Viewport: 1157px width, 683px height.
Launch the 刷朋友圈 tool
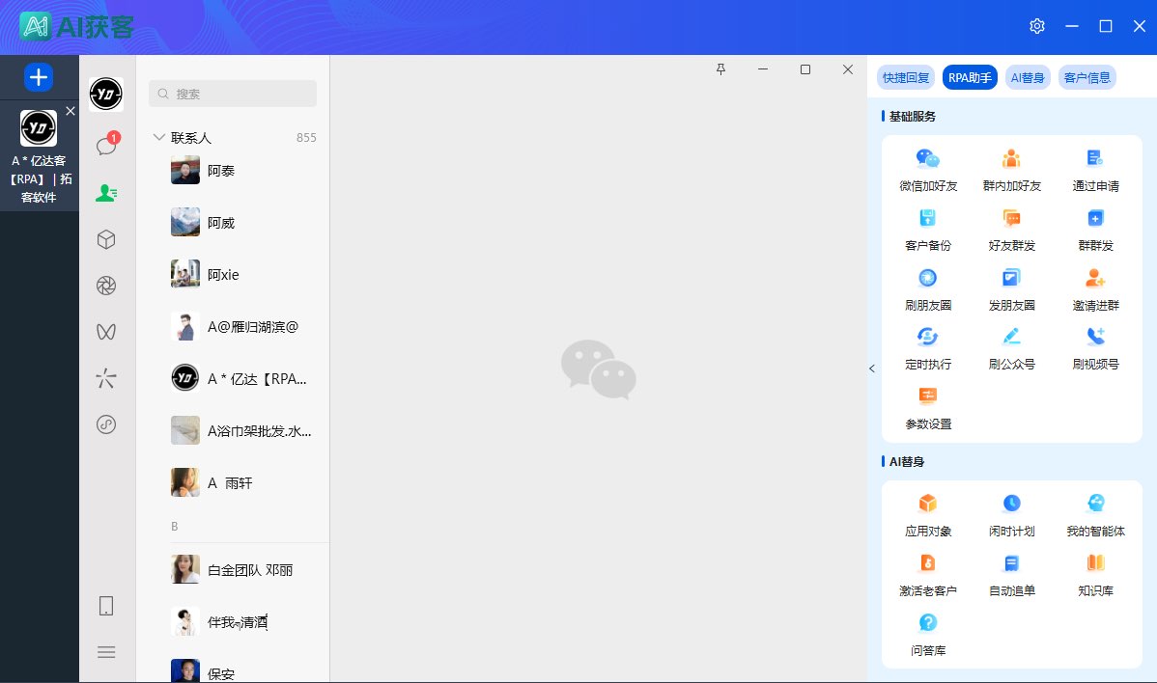(927, 279)
